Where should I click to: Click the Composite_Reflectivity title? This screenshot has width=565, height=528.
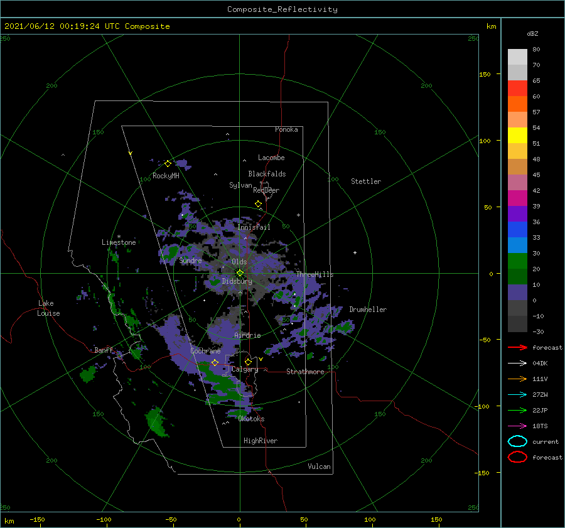click(x=282, y=9)
